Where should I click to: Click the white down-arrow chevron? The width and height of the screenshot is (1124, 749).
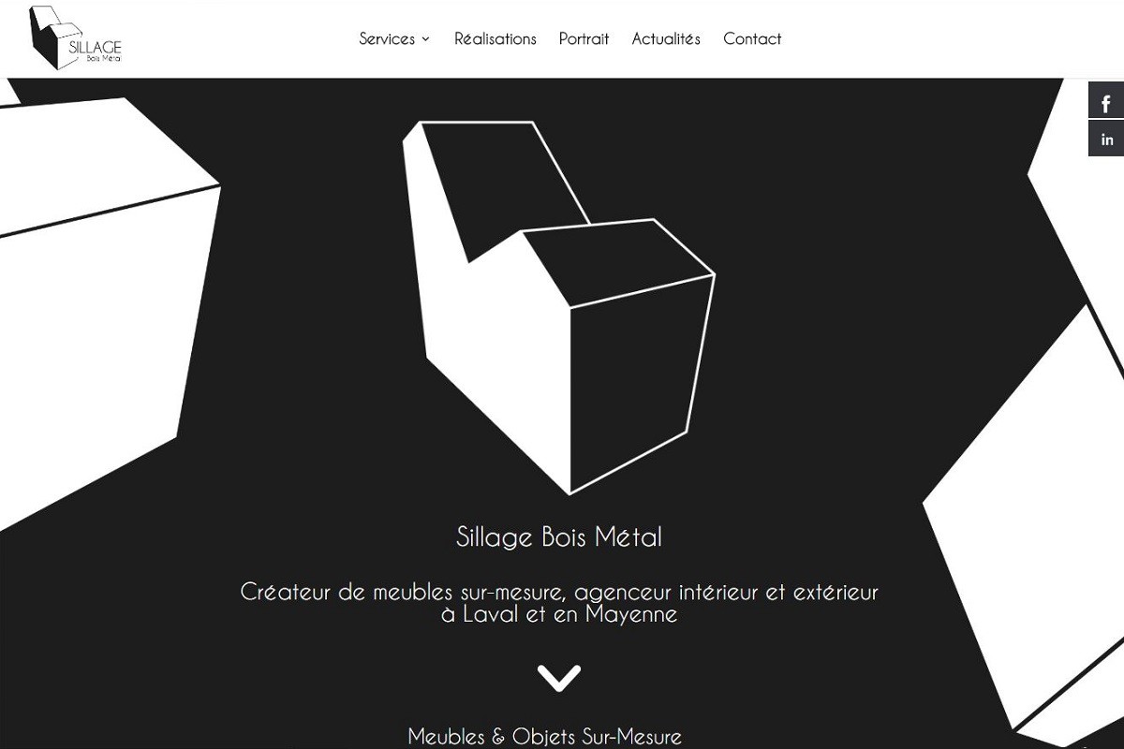pyautogui.click(x=559, y=678)
